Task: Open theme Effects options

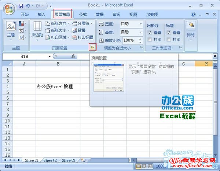Action: [x=22, y=37]
